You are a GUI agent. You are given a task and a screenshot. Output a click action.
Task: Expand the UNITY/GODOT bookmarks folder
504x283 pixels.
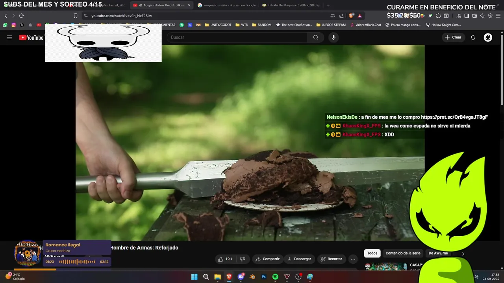(x=218, y=25)
